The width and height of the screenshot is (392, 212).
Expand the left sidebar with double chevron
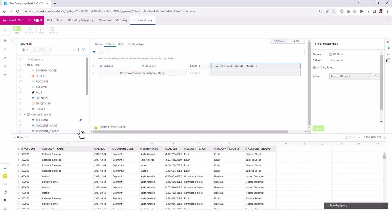coord(5,30)
